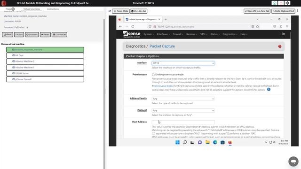Select incident_response_machine virtual machine
This screenshot has height=169, width=301.
[x=45, y=50]
